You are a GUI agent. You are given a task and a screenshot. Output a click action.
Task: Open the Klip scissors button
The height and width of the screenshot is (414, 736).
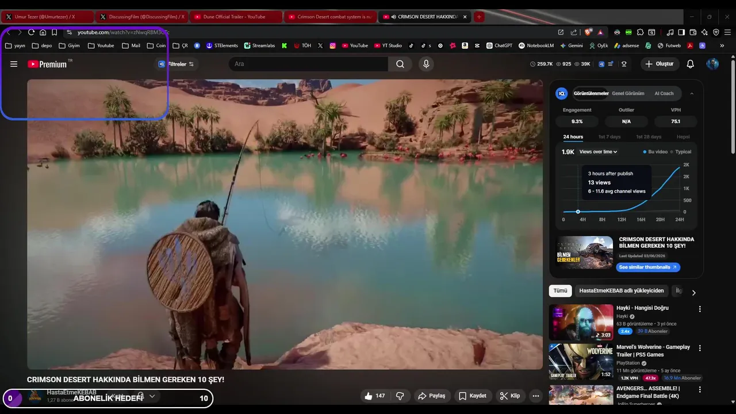pos(510,396)
